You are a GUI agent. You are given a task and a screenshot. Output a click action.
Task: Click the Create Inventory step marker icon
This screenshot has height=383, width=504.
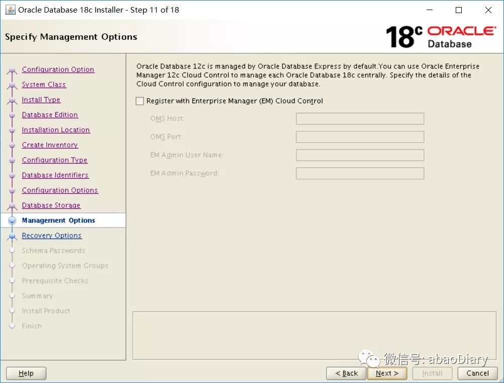12,145
